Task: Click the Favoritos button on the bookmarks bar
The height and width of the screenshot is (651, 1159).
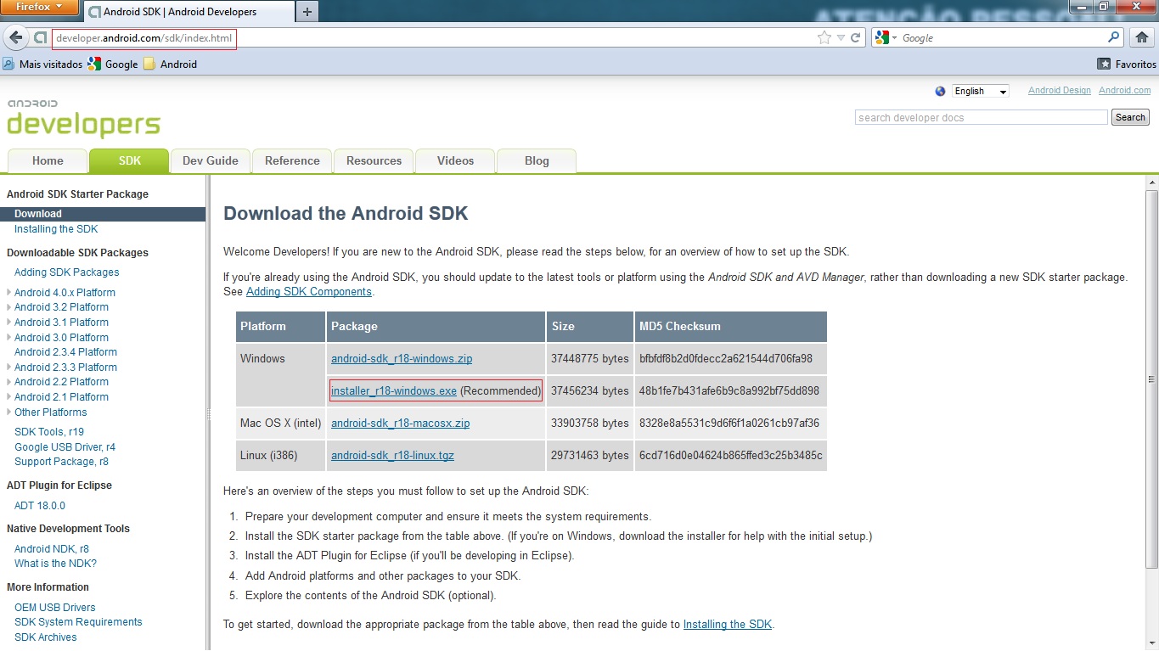Action: click(x=1126, y=64)
